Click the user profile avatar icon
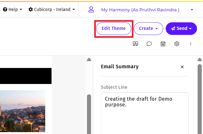Screen dimensions: 203x134 click(91, 10)
